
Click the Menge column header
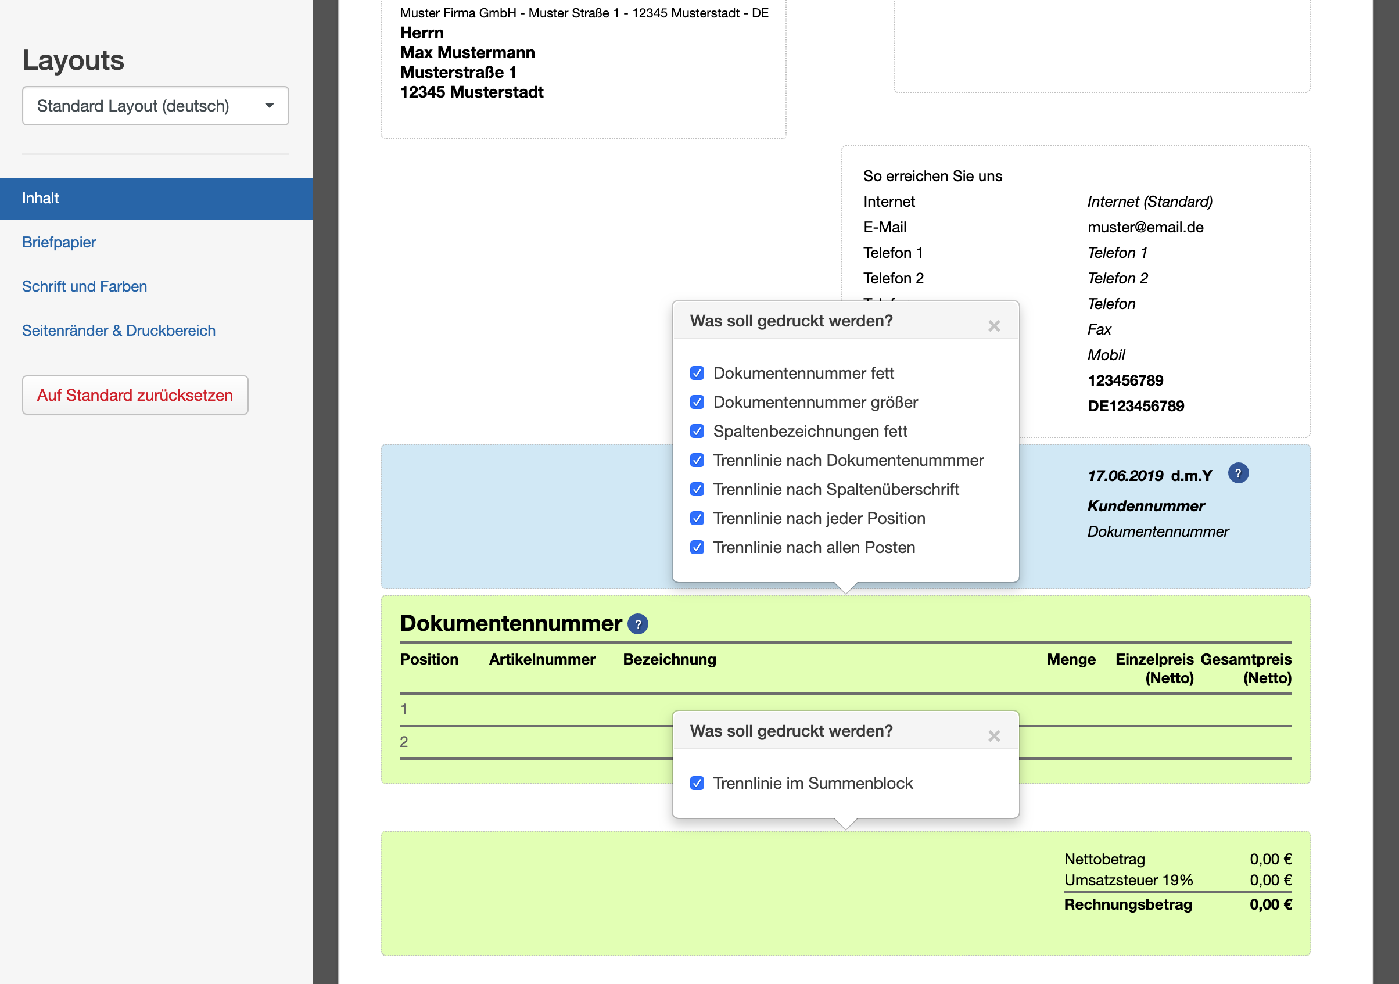(1071, 659)
